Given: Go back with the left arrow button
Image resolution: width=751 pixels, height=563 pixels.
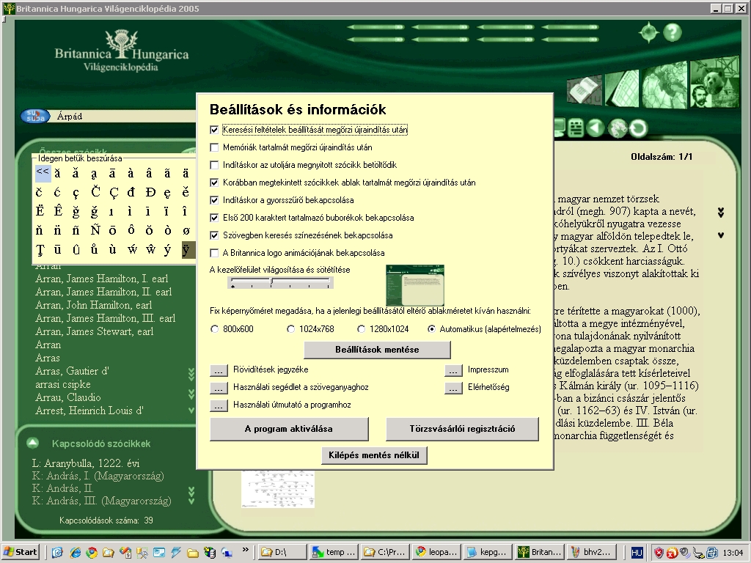Looking at the screenshot, I should 596,128.
